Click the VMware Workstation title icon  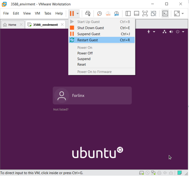pyautogui.click(x=4, y=4)
